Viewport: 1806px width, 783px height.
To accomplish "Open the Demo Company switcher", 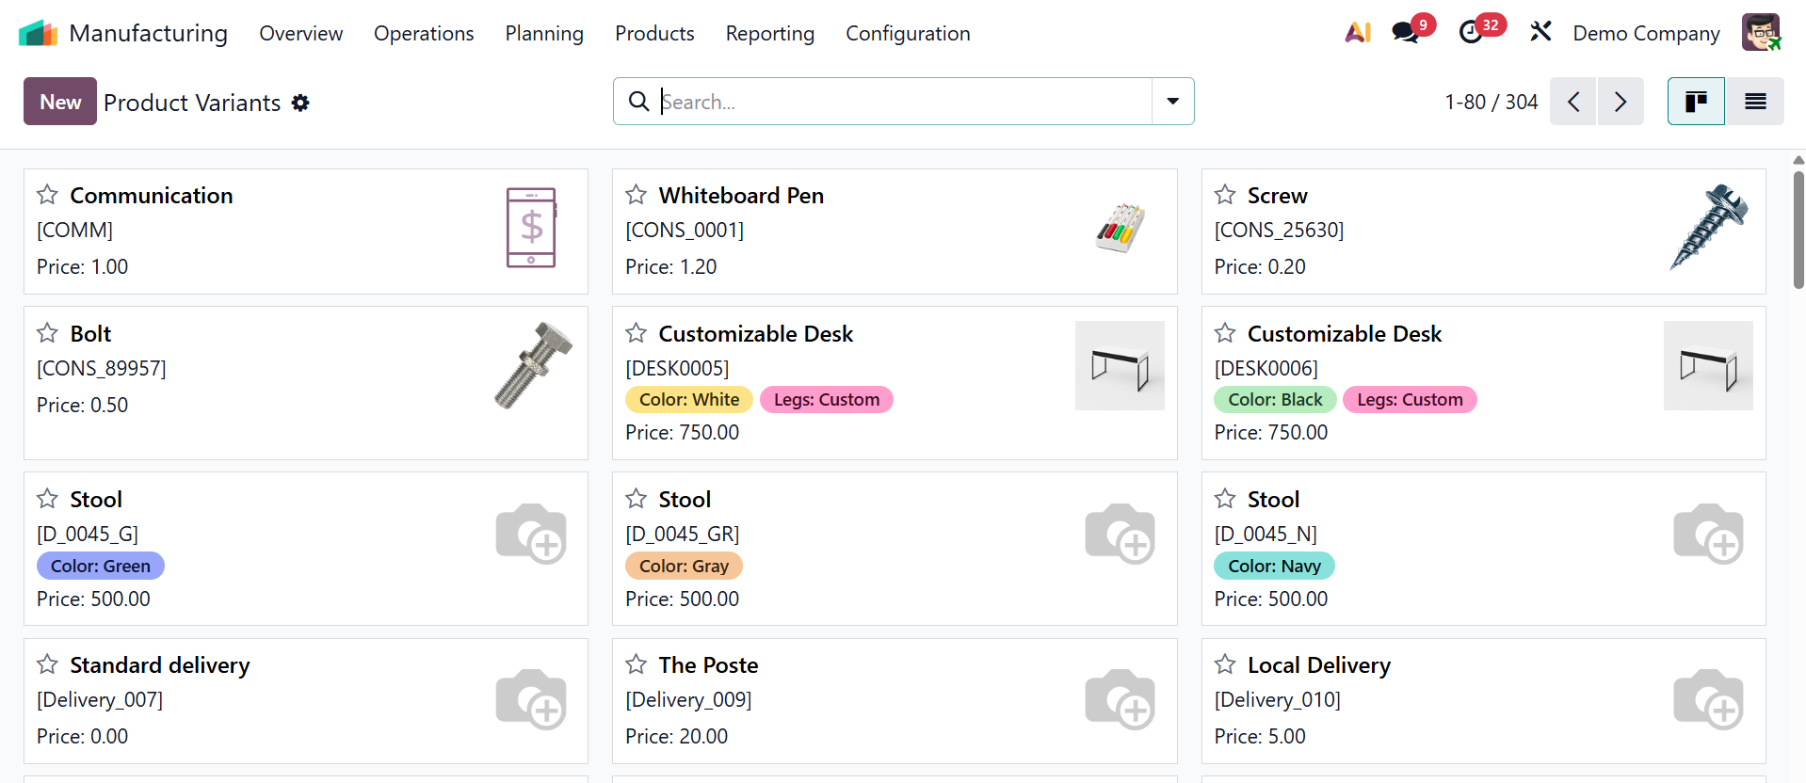I will click(1646, 34).
